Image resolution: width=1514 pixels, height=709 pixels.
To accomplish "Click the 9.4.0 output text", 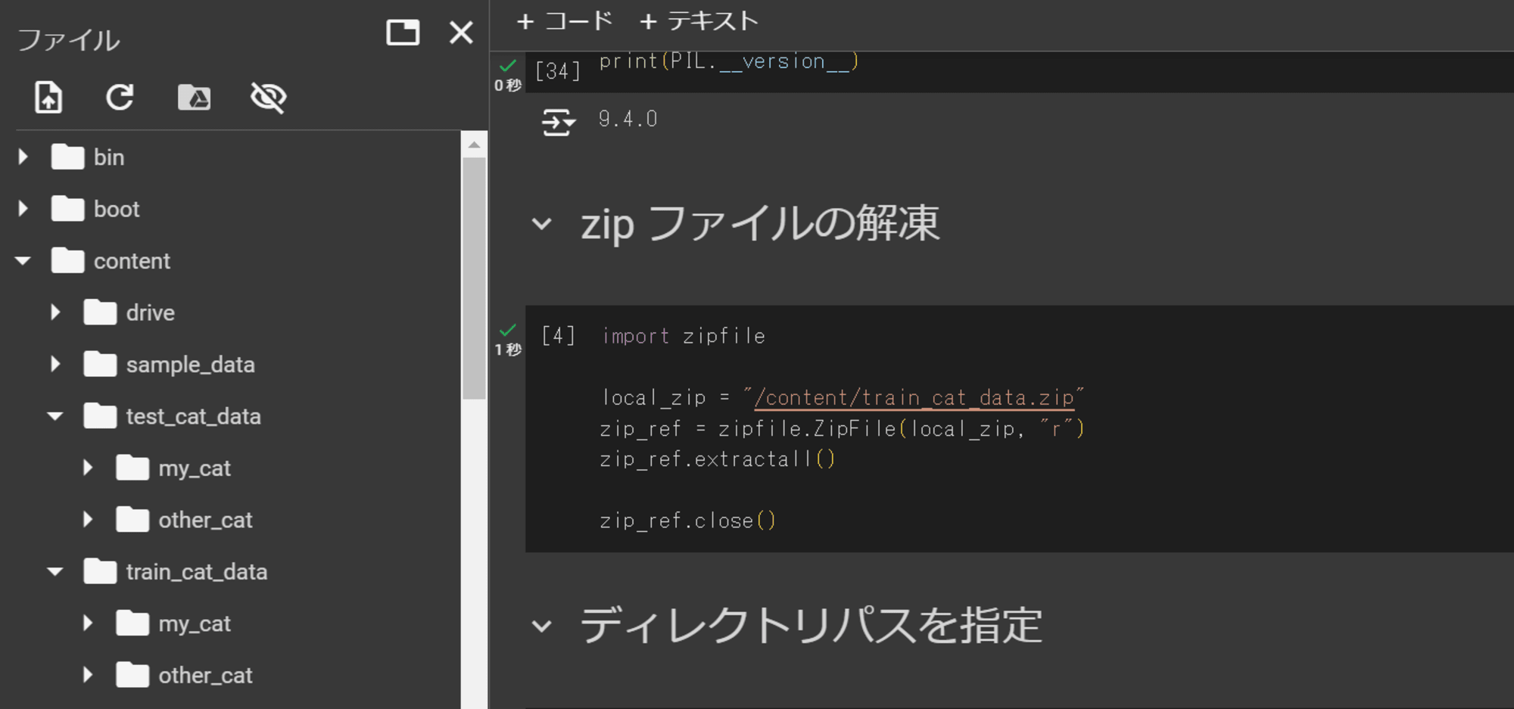I will 628,120.
